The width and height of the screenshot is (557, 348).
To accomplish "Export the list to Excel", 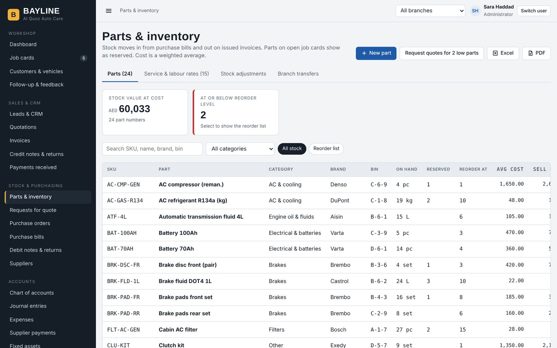I will pos(503,53).
